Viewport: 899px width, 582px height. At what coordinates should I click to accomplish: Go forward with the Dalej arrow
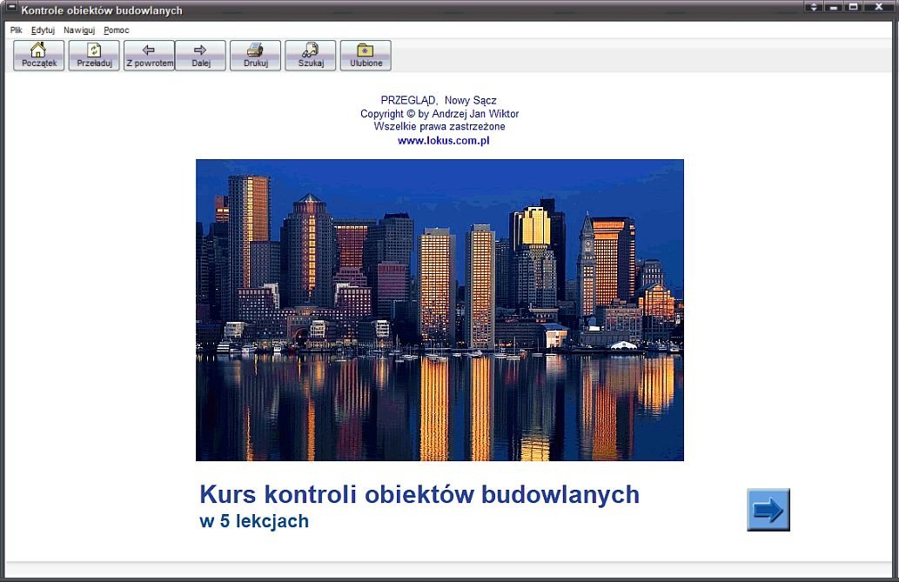point(200,55)
